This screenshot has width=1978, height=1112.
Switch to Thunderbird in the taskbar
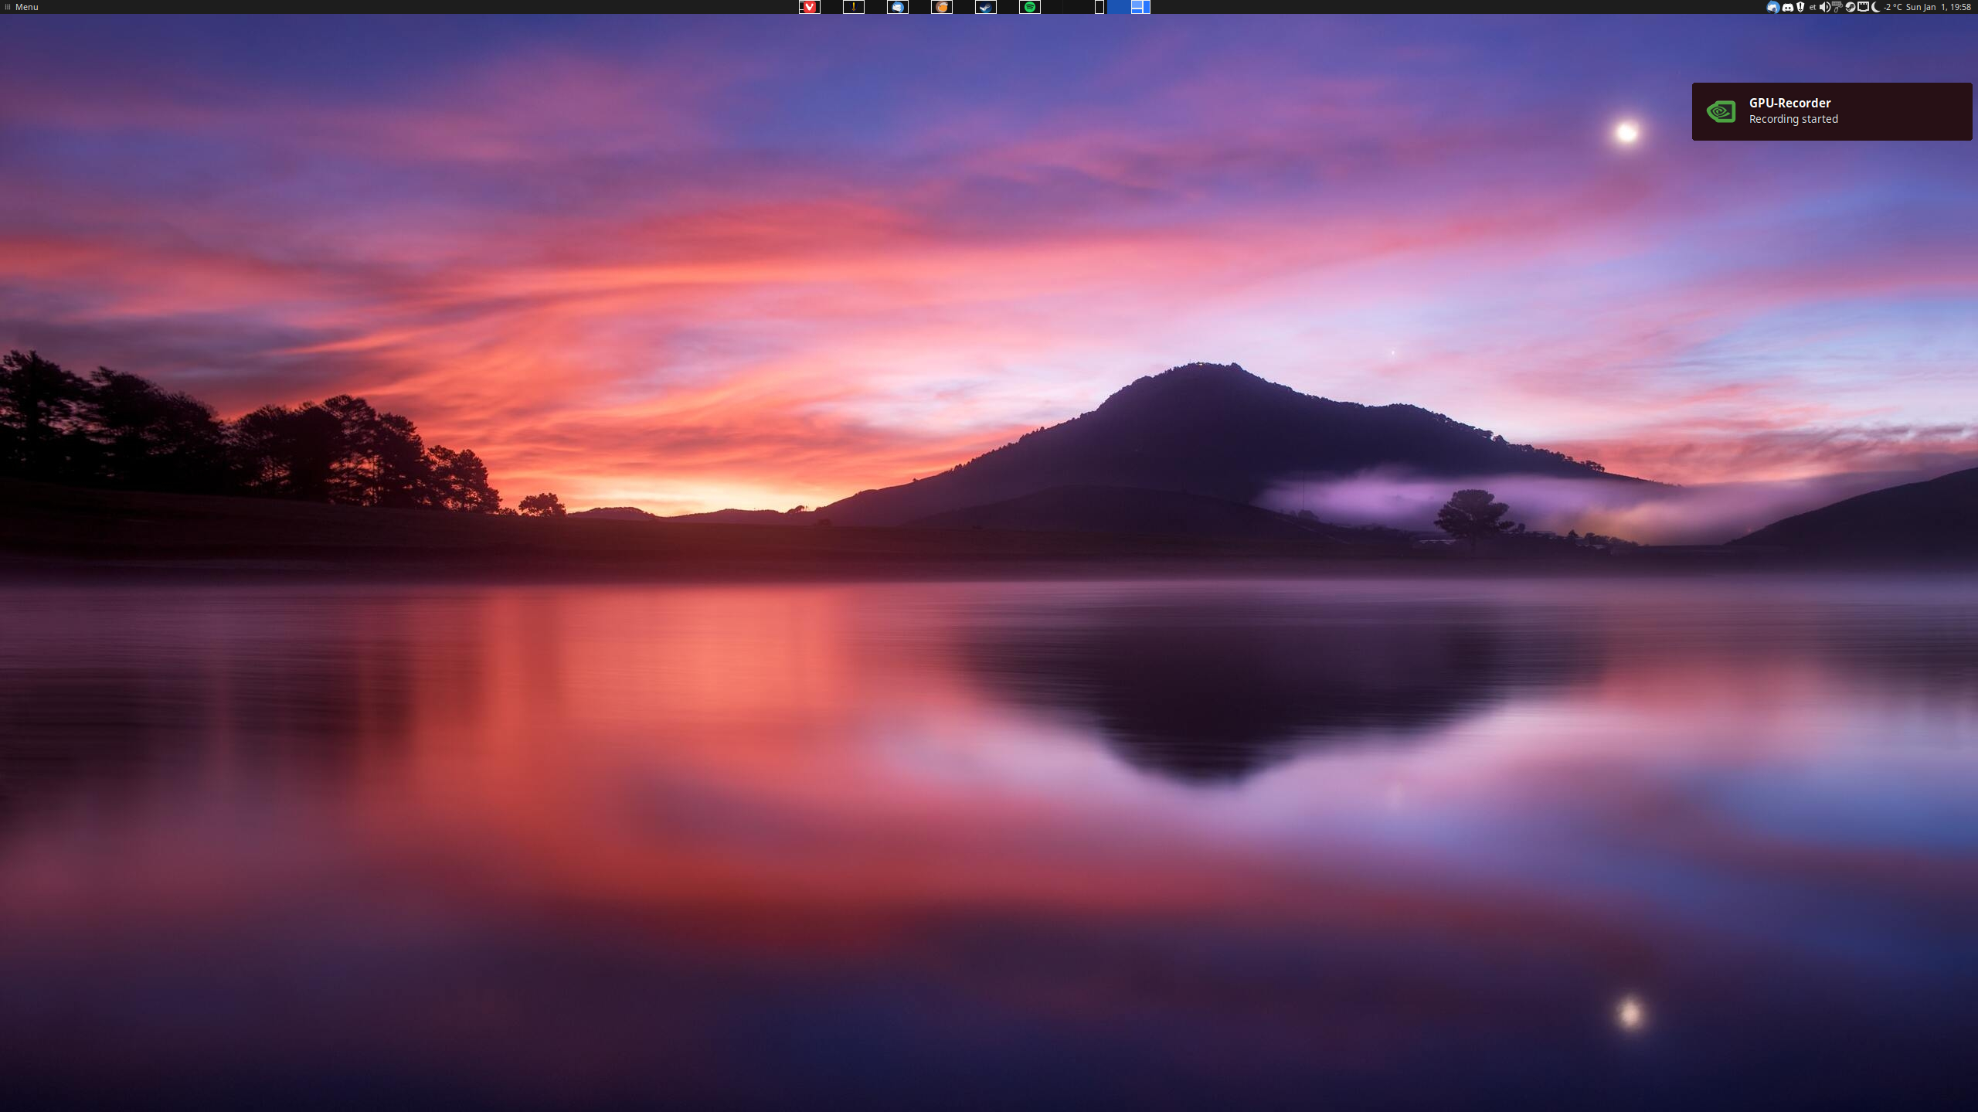(x=897, y=7)
